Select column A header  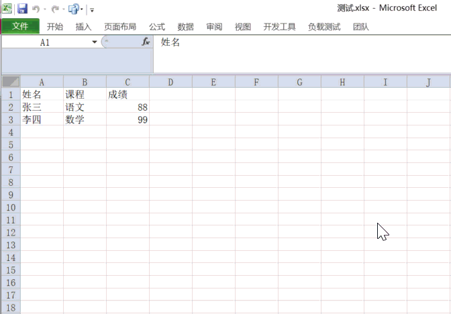pyautogui.click(x=42, y=83)
